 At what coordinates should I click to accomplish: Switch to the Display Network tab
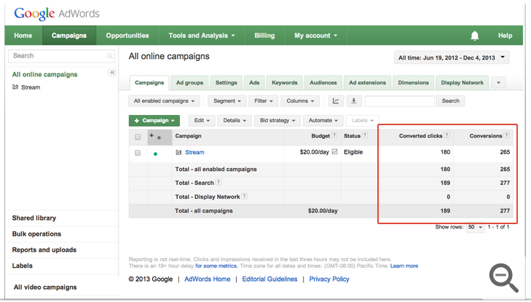coord(462,82)
